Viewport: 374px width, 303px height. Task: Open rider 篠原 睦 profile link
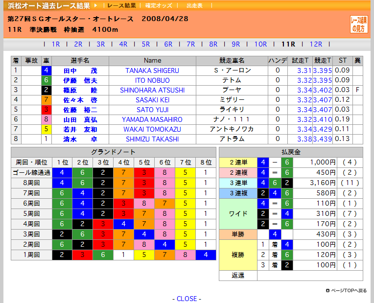(80, 91)
